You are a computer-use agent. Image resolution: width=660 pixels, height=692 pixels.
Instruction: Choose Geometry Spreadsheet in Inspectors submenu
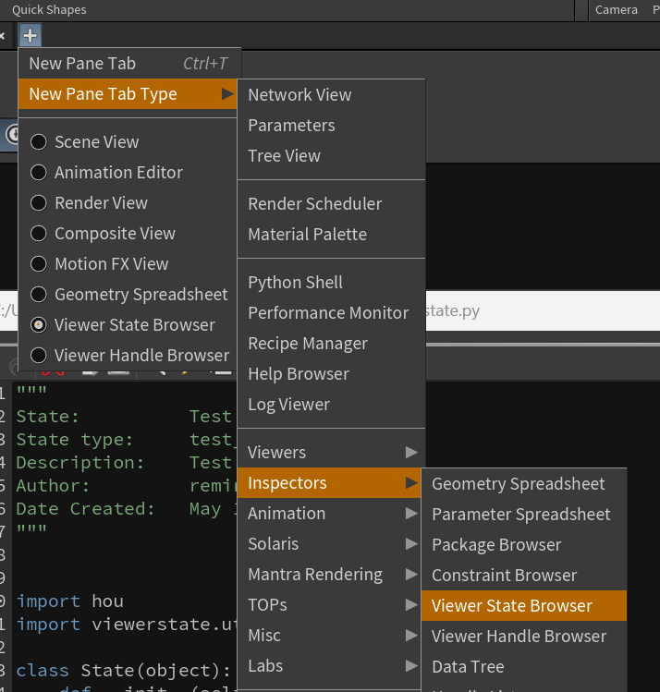[524, 484]
